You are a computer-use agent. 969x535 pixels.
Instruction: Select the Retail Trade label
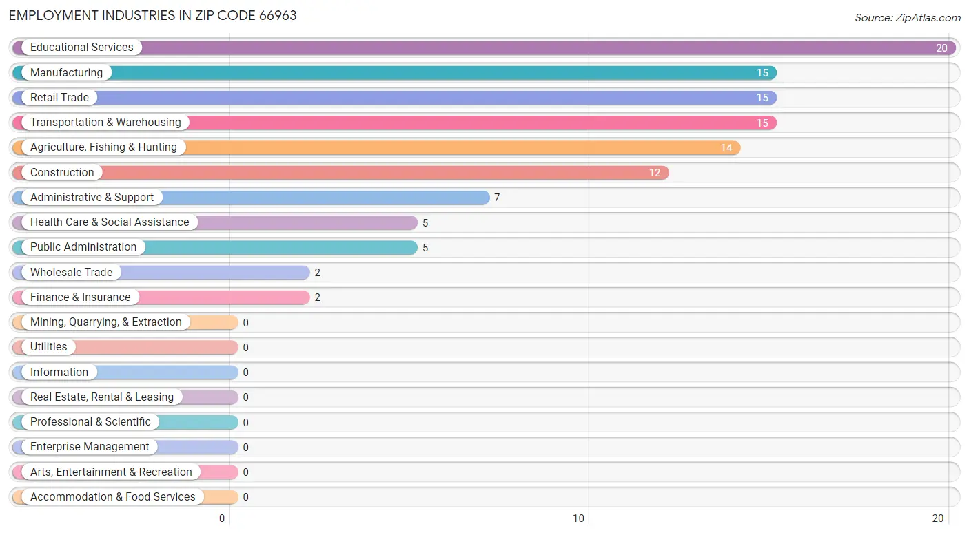coord(59,98)
